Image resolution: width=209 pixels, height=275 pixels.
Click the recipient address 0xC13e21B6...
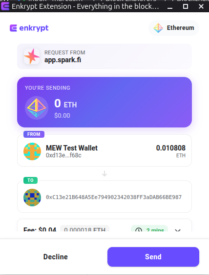tap(114, 197)
